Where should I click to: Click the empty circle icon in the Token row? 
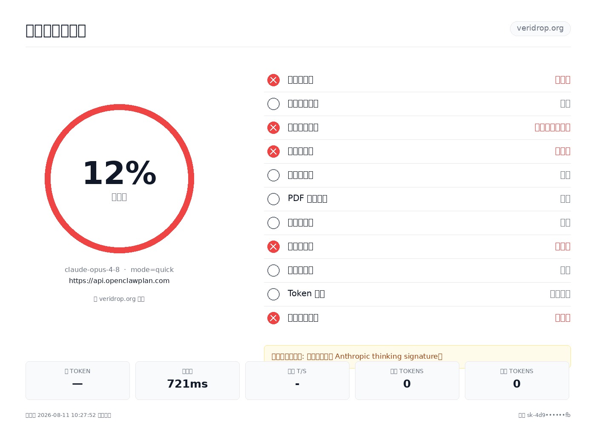(273, 294)
